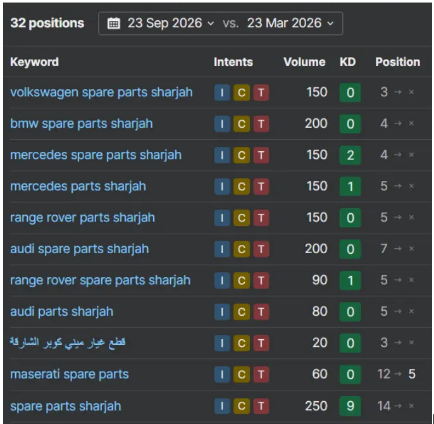The image size is (434, 424).
Task: Click volume 60 in the maserati row
Action: [319, 374]
